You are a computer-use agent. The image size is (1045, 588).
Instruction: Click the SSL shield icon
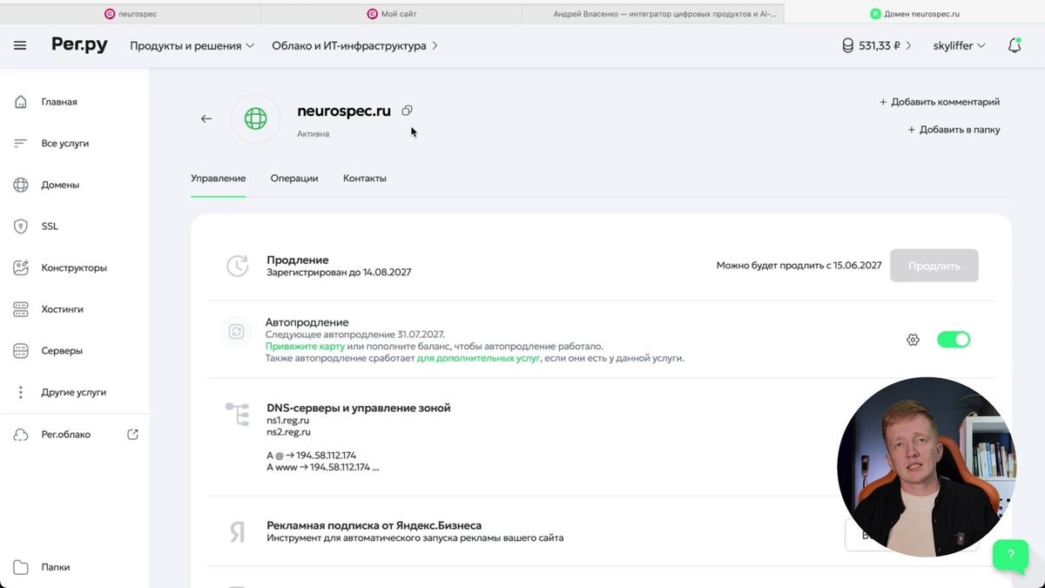point(21,226)
